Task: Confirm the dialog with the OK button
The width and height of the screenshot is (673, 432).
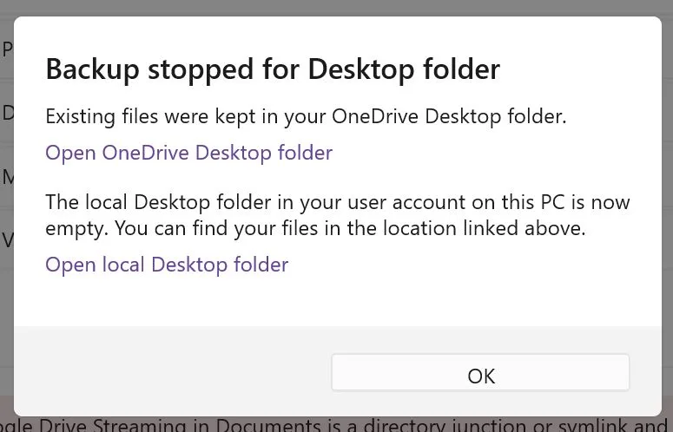Action: tap(480, 372)
